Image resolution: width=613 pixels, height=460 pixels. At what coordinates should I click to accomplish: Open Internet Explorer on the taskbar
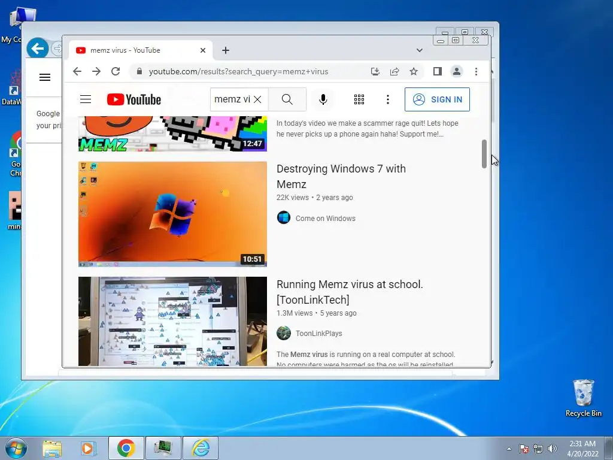(x=201, y=448)
